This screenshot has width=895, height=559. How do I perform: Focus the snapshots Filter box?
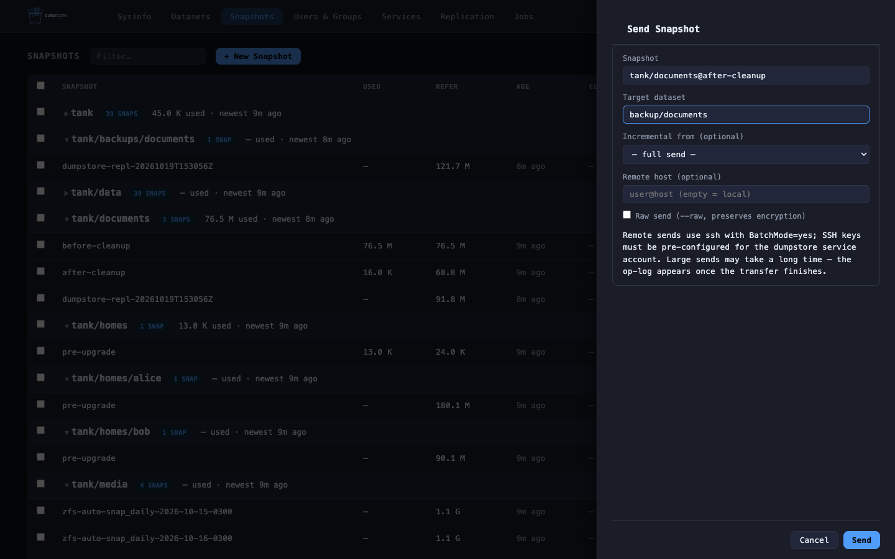(x=148, y=57)
